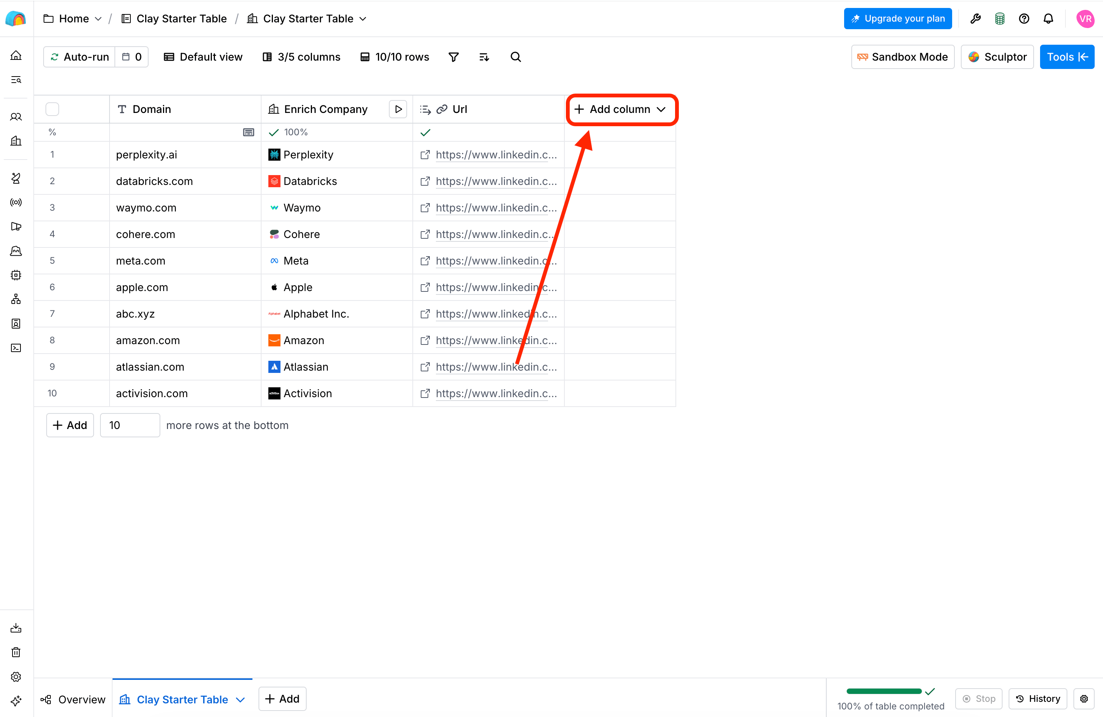This screenshot has width=1103, height=717.
Task: Open the list search icon in the sidebar
Action: (16, 80)
